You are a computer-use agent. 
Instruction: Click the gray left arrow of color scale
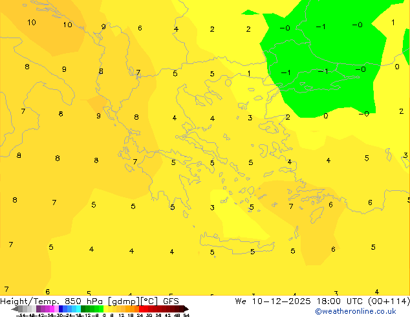click(14, 309)
